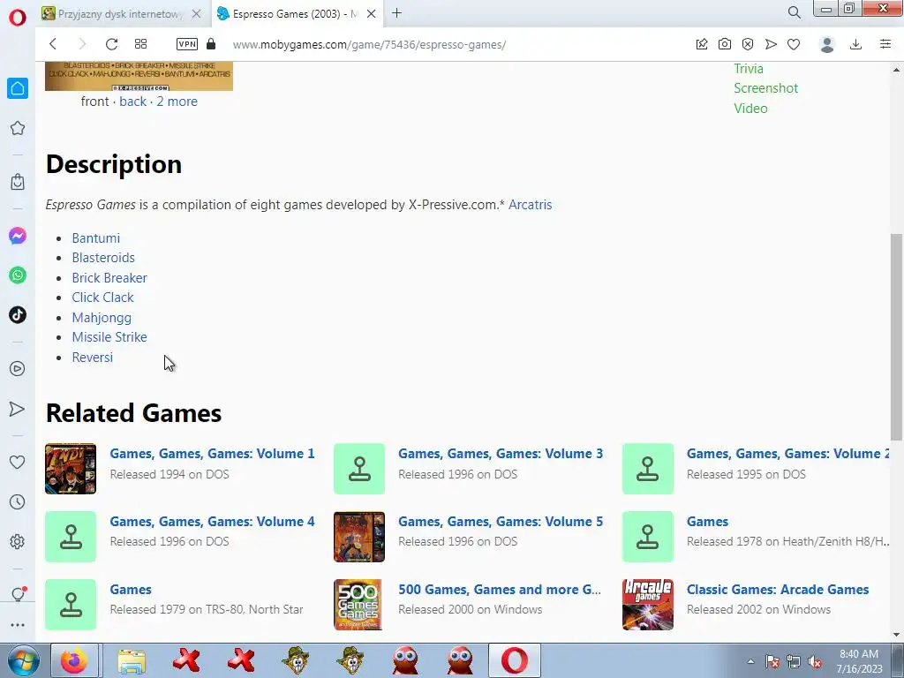
Task: Click the Games, Games, Games: Volume 5 thumbnail
Action: click(359, 536)
